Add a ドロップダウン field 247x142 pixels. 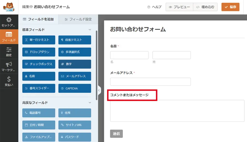pyautogui.click(x=39, y=52)
